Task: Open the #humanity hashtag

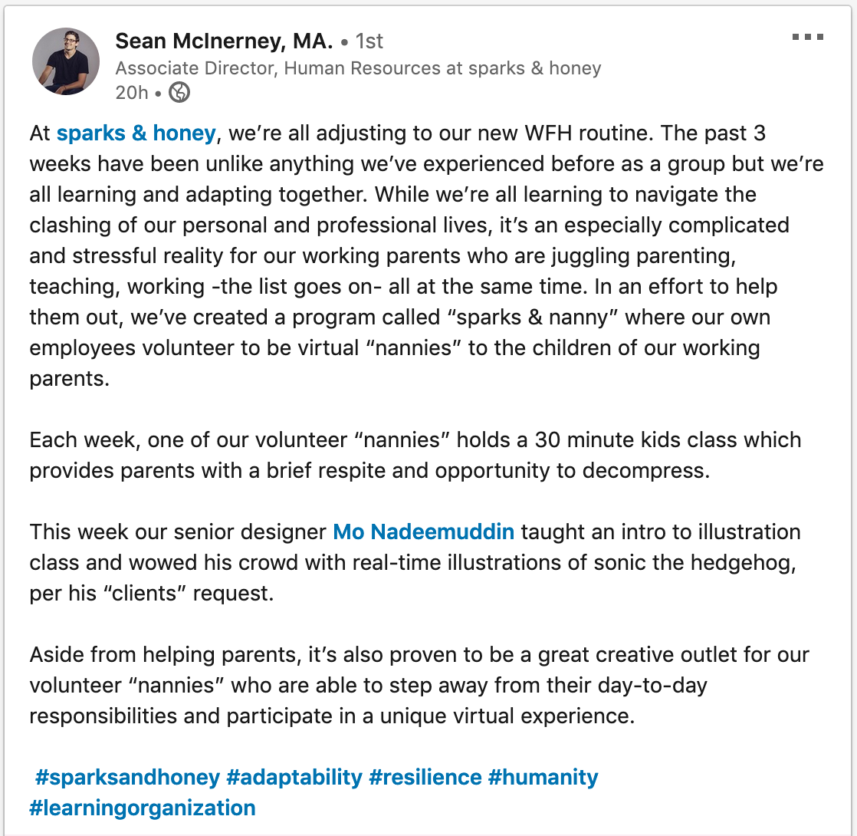Action: click(543, 777)
